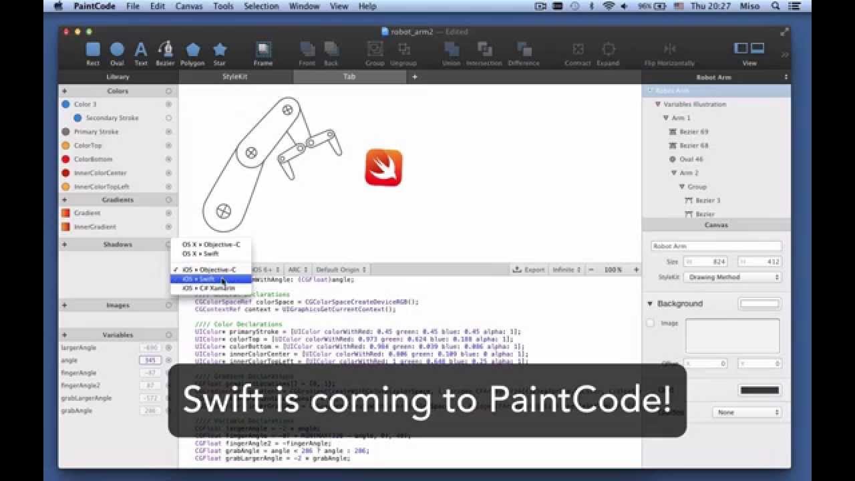Add a new image with plus icon
The width and height of the screenshot is (855, 481).
tap(65, 305)
